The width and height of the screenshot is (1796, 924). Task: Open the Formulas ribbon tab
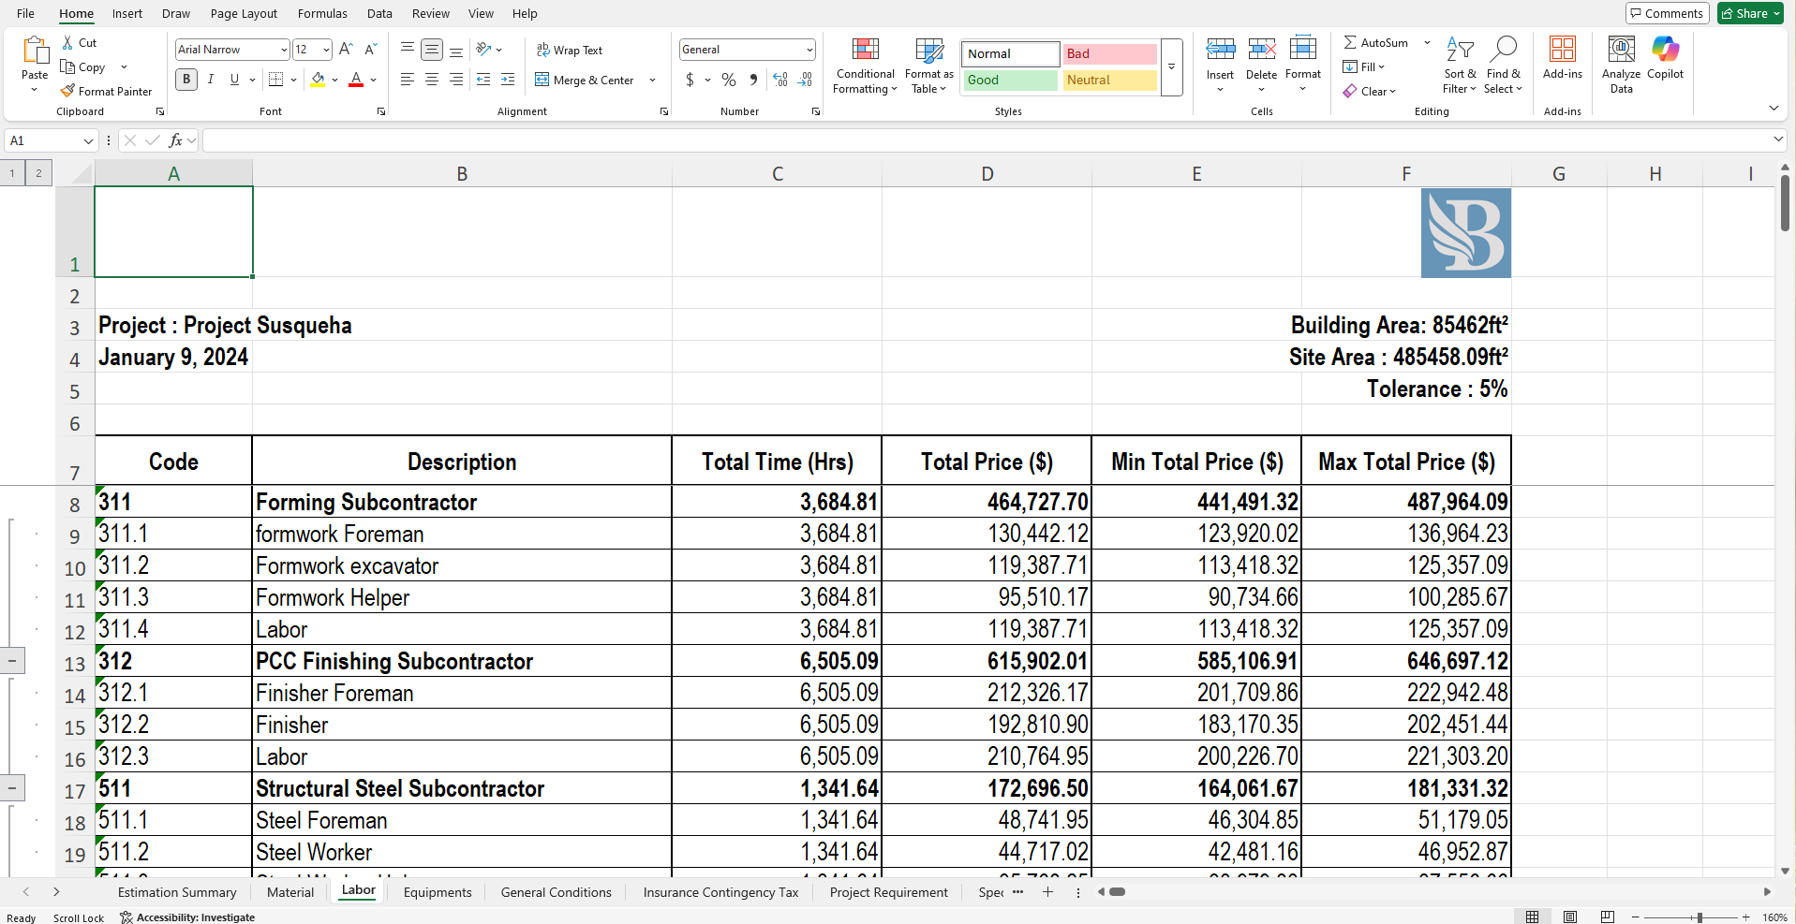click(x=322, y=13)
